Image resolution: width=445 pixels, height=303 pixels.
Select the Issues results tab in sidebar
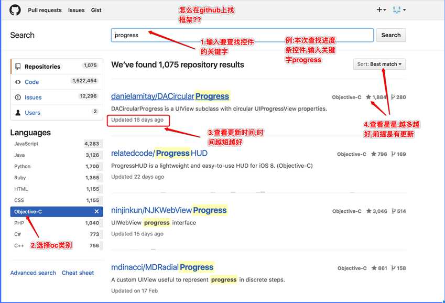pos(57,97)
